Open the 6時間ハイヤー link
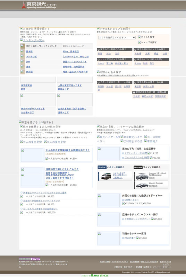The height and width of the screenshot is (277, 186). pyautogui.click(x=132, y=200)
